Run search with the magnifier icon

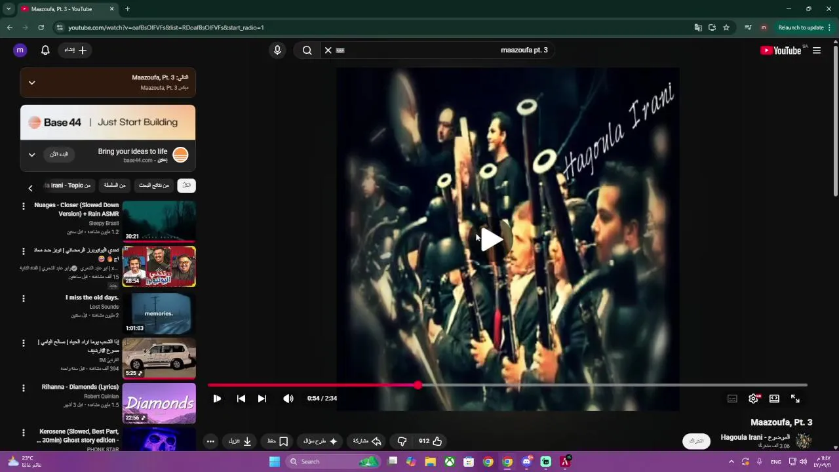pyautogui.click(x=307, y=50)
